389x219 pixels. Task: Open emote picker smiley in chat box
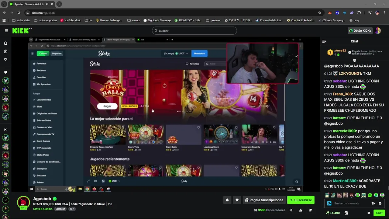pyautogui.click(x=380, y=203)
